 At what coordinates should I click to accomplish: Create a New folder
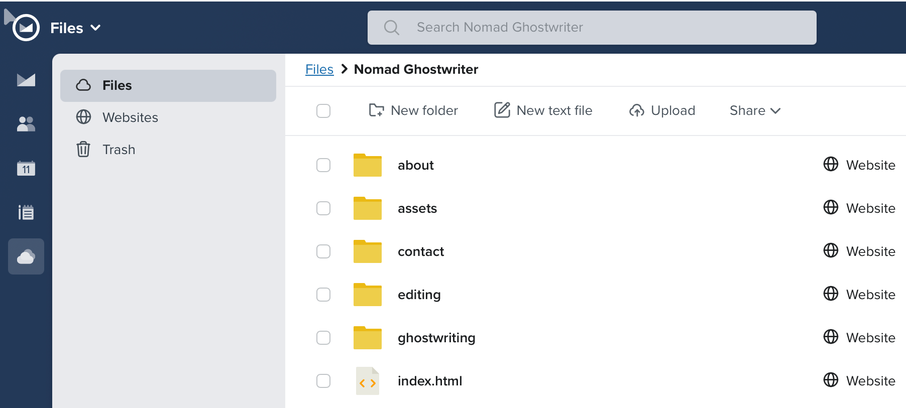(413, 111)
